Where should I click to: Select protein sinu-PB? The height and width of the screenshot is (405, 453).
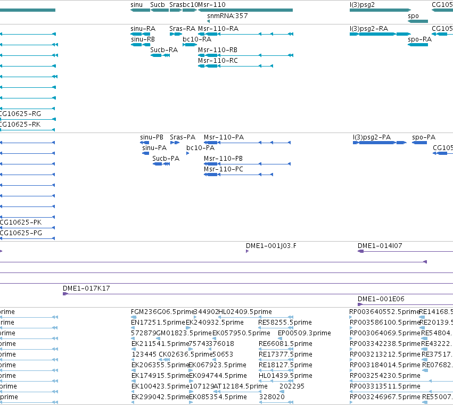(152, 137)
